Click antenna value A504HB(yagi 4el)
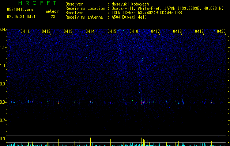This screenshot has width=230, height=146. [129, 17]
